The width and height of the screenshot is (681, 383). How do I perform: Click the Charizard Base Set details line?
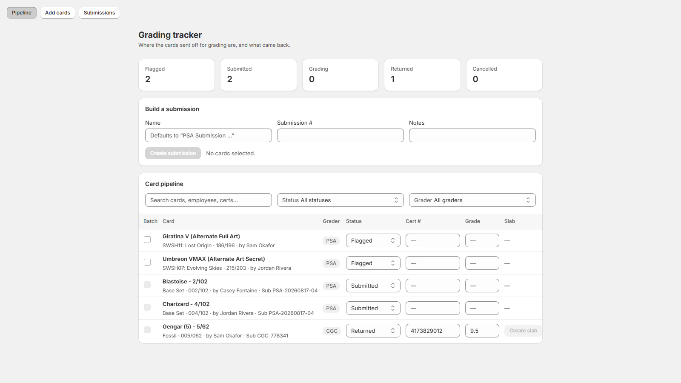click(x=238, y=313)
